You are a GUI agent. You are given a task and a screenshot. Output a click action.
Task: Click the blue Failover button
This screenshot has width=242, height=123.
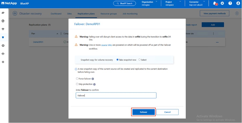[x=143, y=112]
